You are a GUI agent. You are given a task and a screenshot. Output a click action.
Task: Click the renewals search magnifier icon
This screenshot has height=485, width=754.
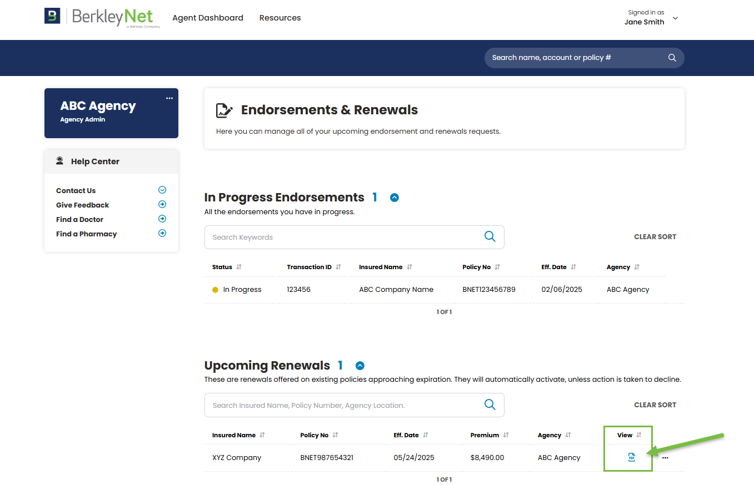490,405
